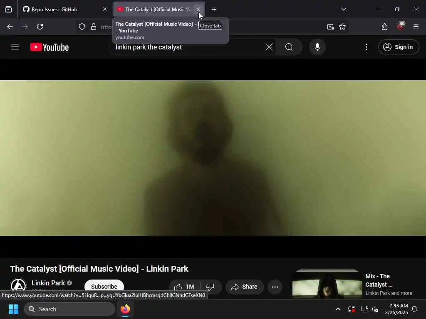The height and width of the screenshot is (319, 426).
Task: View site security lock information
Action: 94,27
